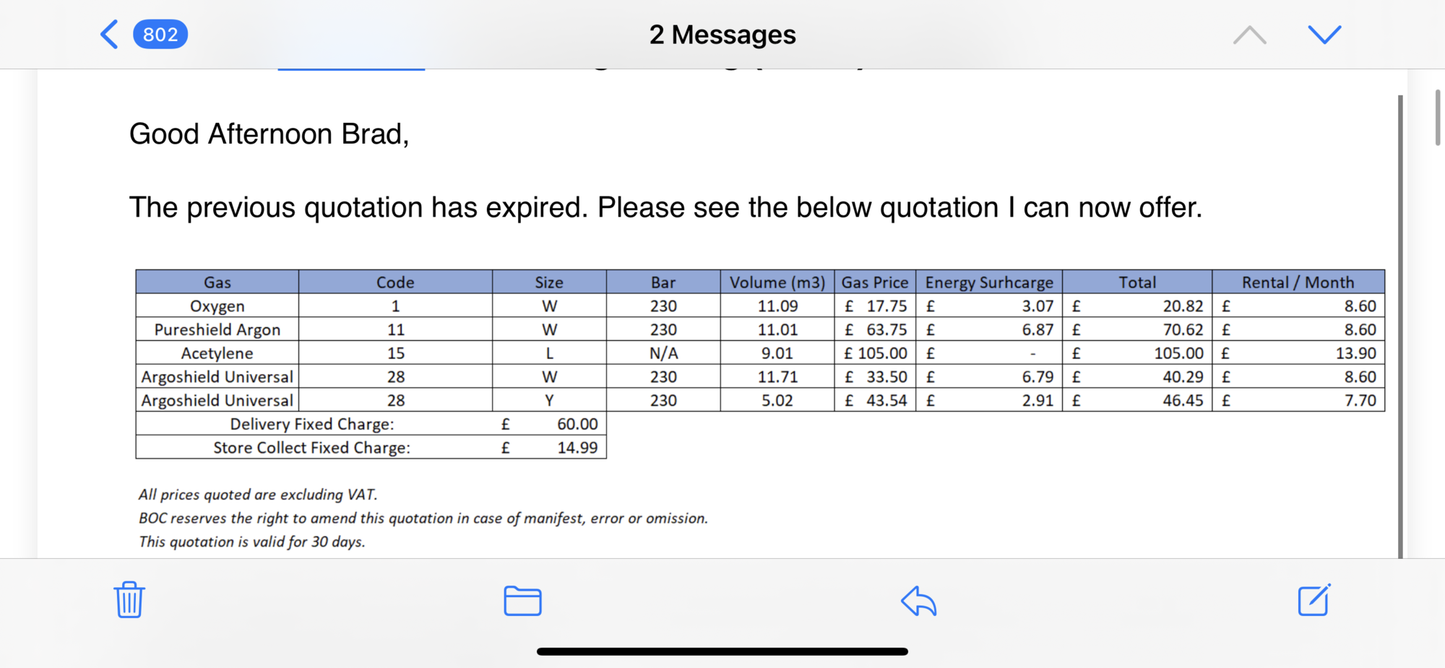
Task: Go to the previous message with the up arrow
Action: (x=1249, y=35)
